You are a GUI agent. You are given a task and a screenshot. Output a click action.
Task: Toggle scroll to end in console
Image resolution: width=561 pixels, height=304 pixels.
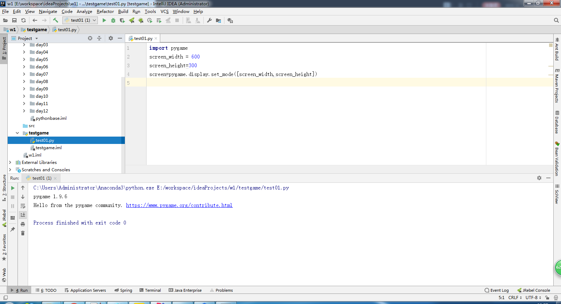[23, 215]
